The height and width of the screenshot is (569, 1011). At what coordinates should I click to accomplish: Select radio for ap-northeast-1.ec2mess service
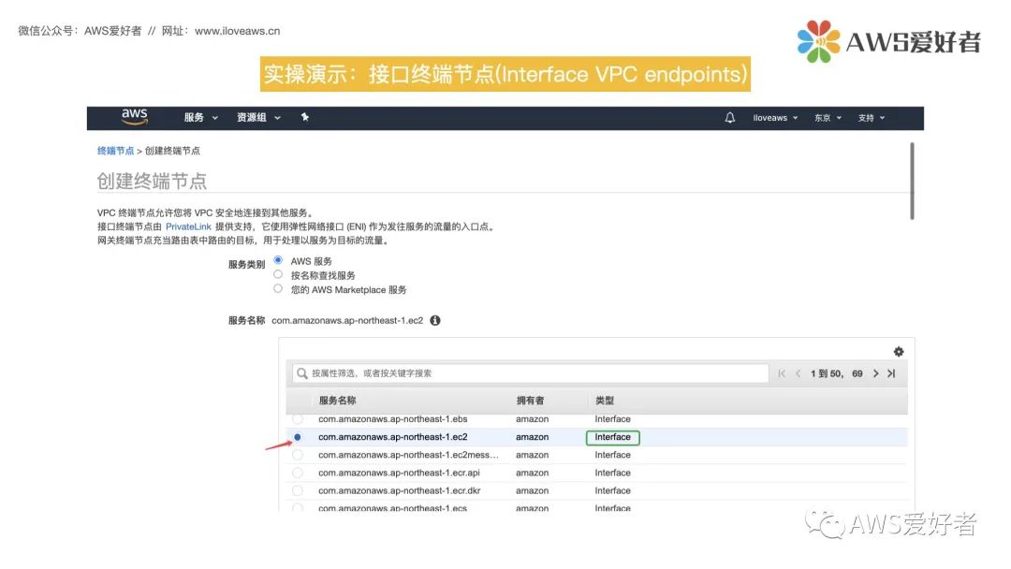click(x=298, y=455)
